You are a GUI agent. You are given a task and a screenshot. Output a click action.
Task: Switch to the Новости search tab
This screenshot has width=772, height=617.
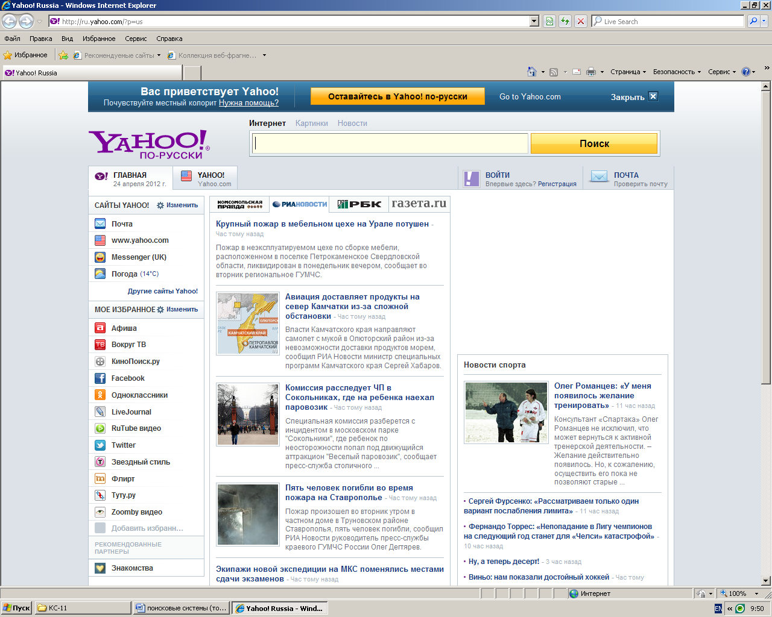352,124
